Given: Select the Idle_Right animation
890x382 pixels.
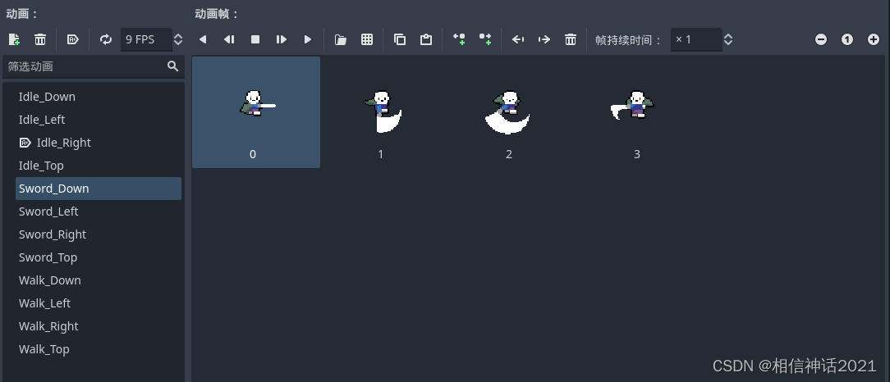Looking at the screenshot, I should click(x=99, y=143).
